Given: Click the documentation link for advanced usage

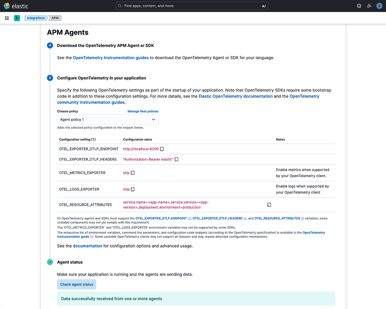Looking at the screenshot, I should pos(87,246).
